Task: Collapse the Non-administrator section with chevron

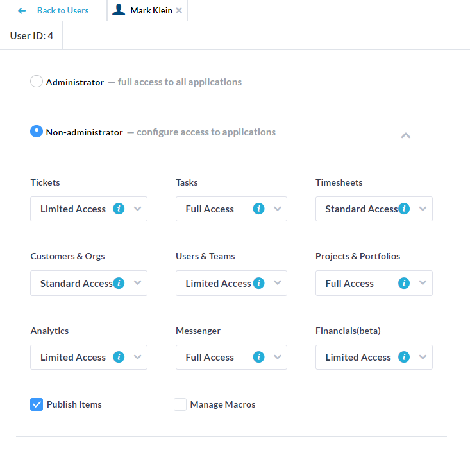Action: [x=405, y=135]
